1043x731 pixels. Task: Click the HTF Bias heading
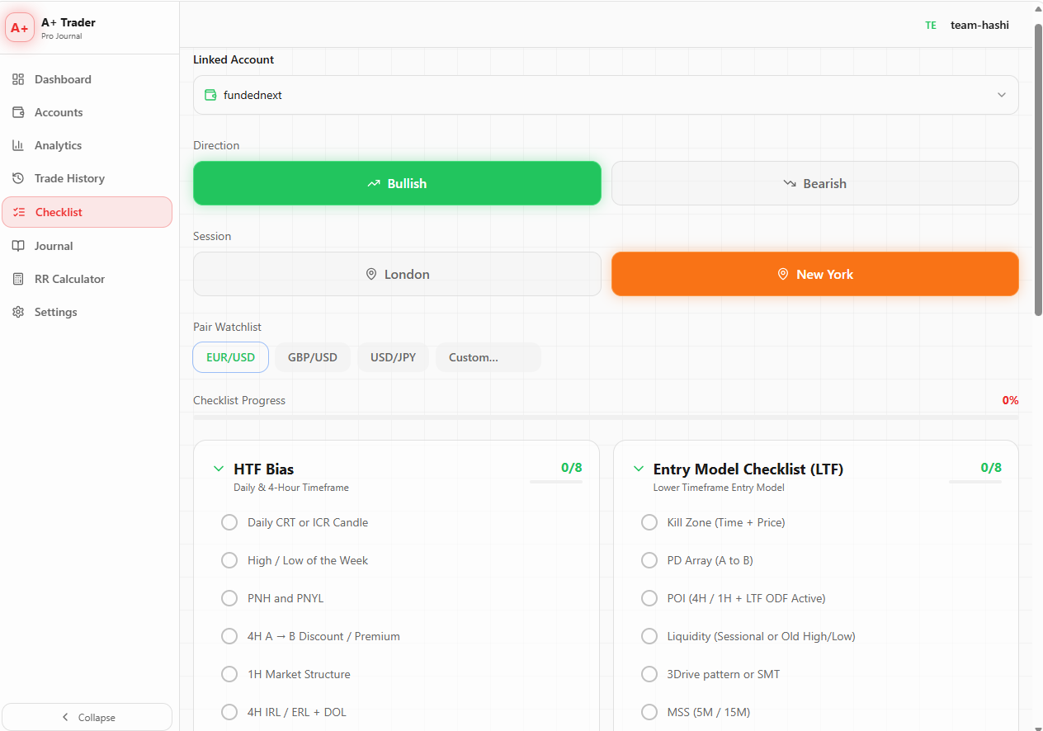pos(264,469)
